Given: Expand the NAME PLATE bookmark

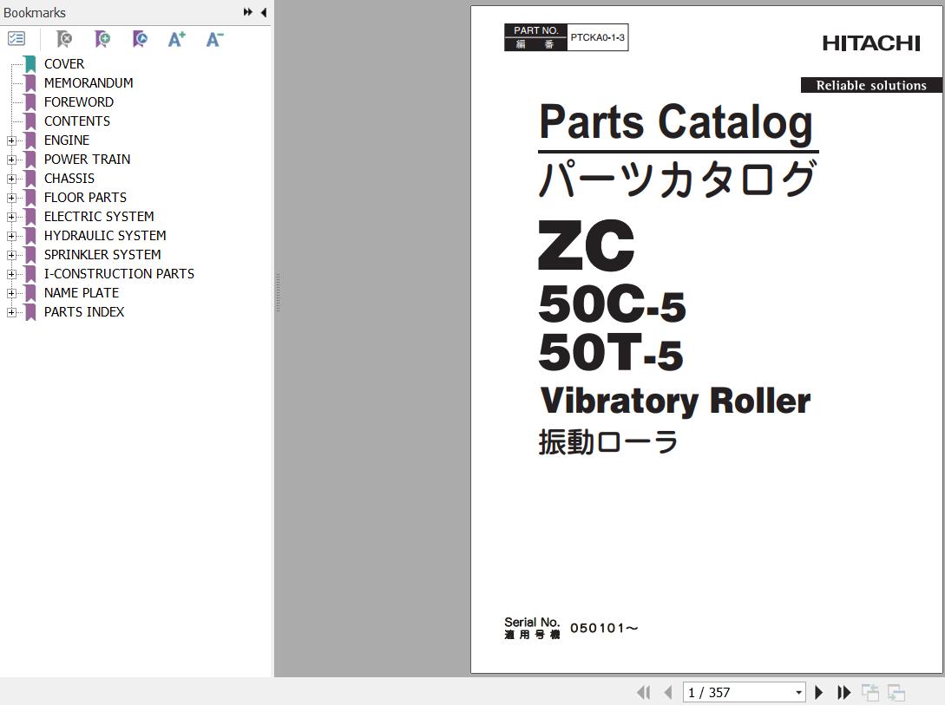Looking at the screenshot, I should [11, 293].
